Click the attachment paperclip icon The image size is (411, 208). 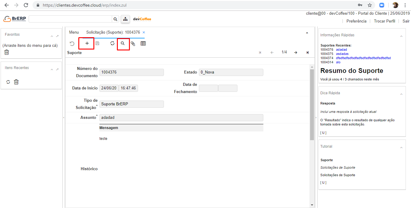[x=133, y=44]
